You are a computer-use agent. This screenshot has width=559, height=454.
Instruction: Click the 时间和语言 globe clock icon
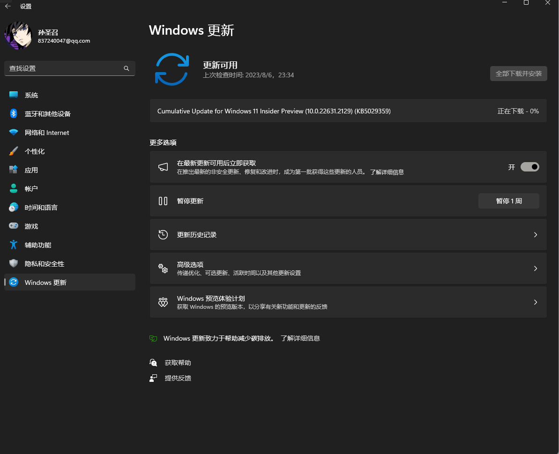(14, 207)
